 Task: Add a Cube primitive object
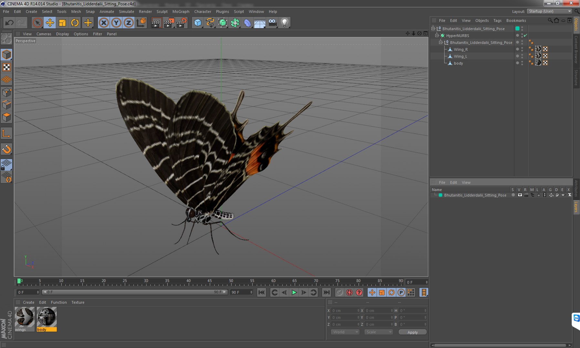click(x=198, y=23)
